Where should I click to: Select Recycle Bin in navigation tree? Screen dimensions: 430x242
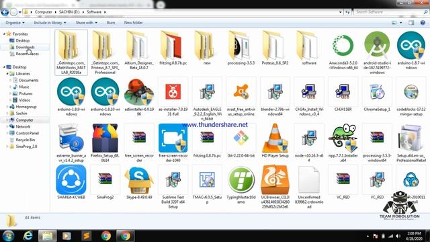tap(26, 140)
